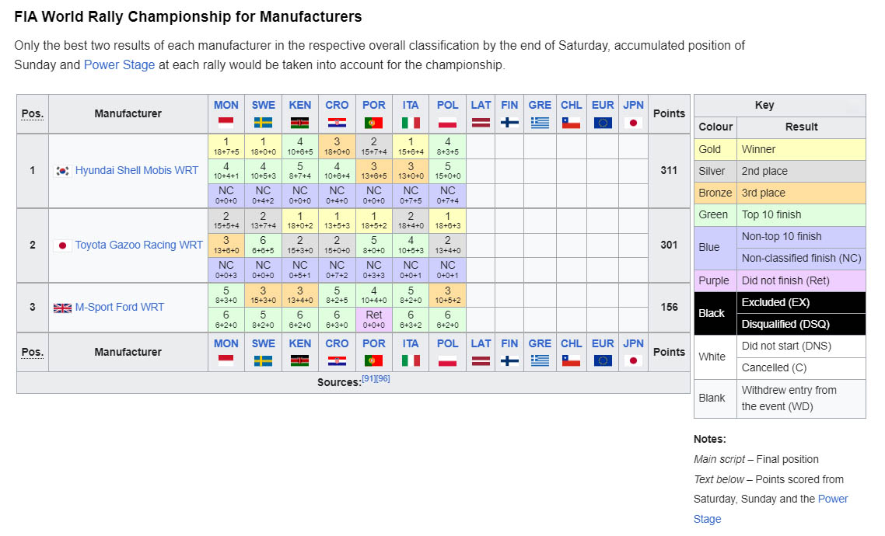Click the EUR header link in bottom row
The image size is (885, 536).
point(602,343)
